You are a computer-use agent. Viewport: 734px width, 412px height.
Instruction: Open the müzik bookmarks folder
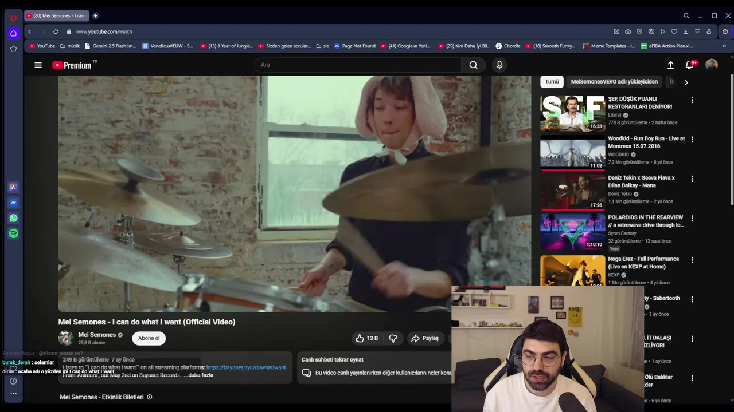[69, 46]
